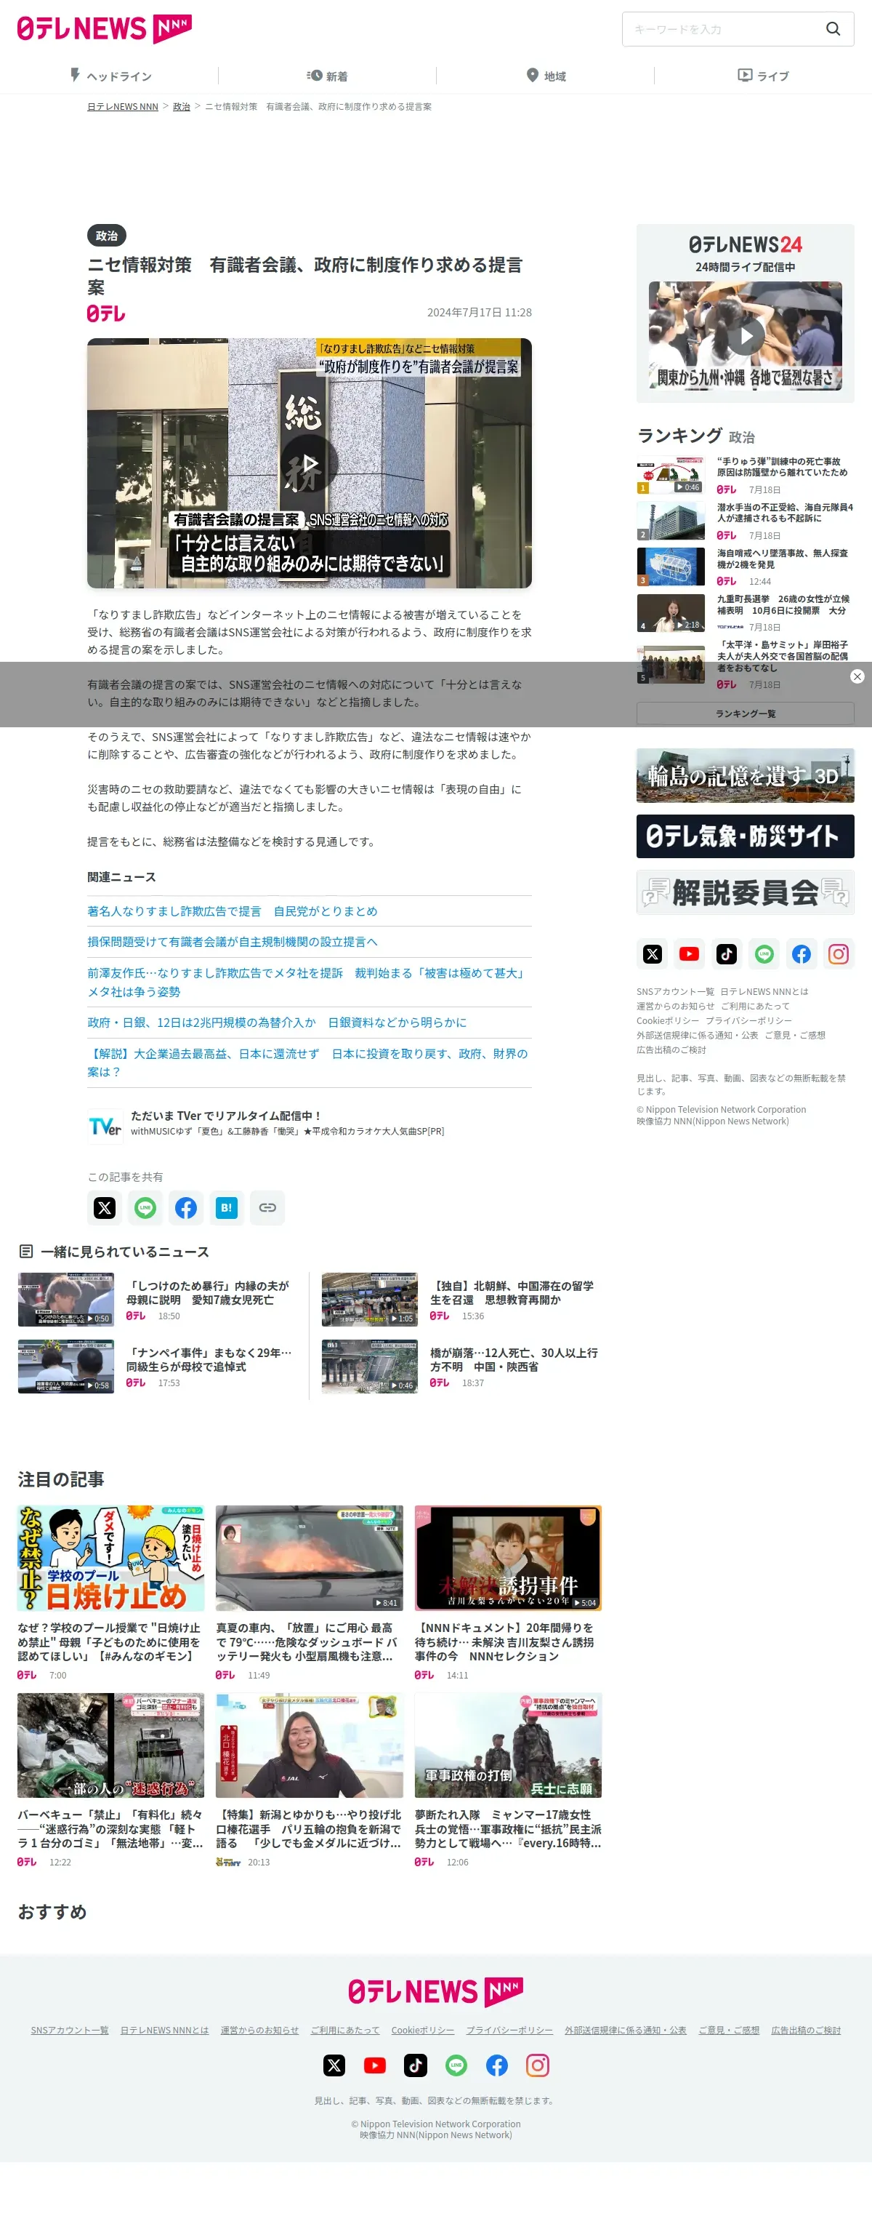Click sidebar 日テレNEWS NNNとは link
This screenshot has height=2224, width=872.
pos(764,991)
